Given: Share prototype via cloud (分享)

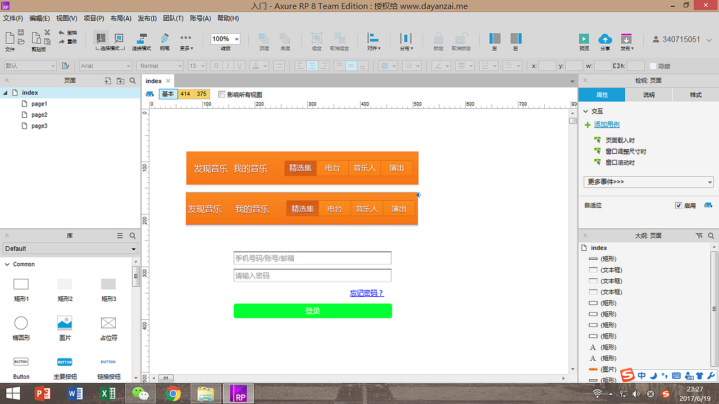Looking at the screenshot, I should [x=605, y=42].
